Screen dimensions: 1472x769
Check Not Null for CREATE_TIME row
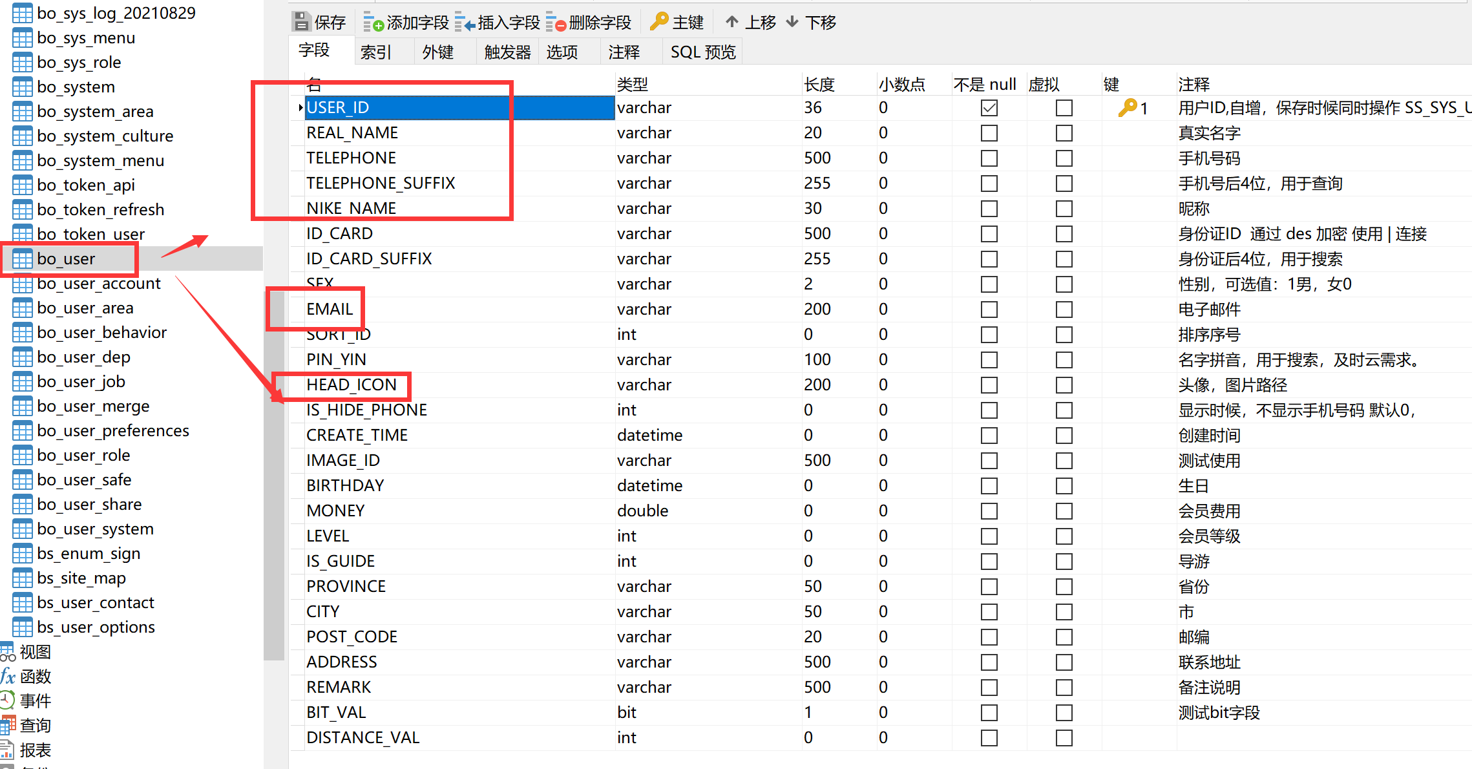tap(989, 436)
